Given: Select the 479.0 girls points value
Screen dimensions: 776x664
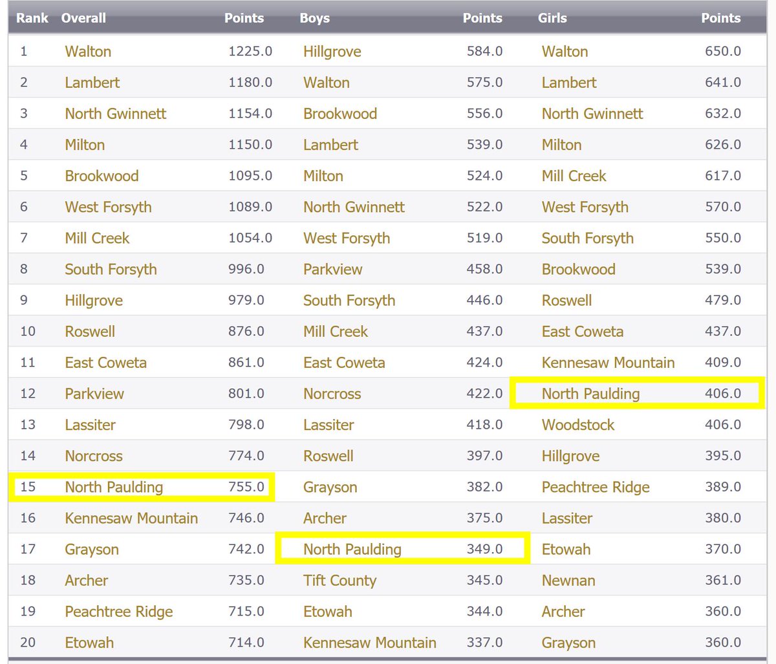Looking at the screenshot, I should click(723, 300).
